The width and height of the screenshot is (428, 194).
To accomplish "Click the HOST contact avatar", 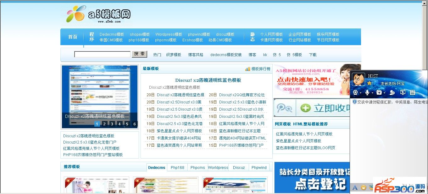I will (358, 79).
